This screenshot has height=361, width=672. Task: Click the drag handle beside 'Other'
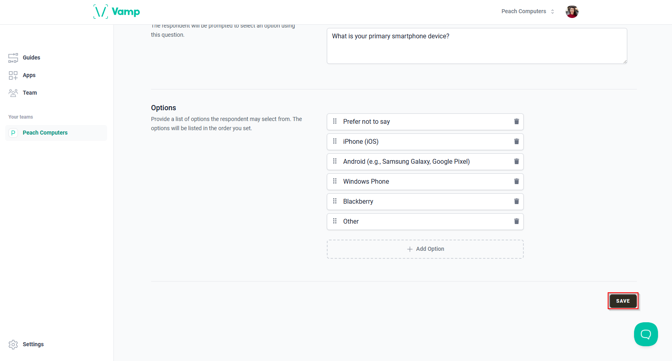click(x=335, y=221)
